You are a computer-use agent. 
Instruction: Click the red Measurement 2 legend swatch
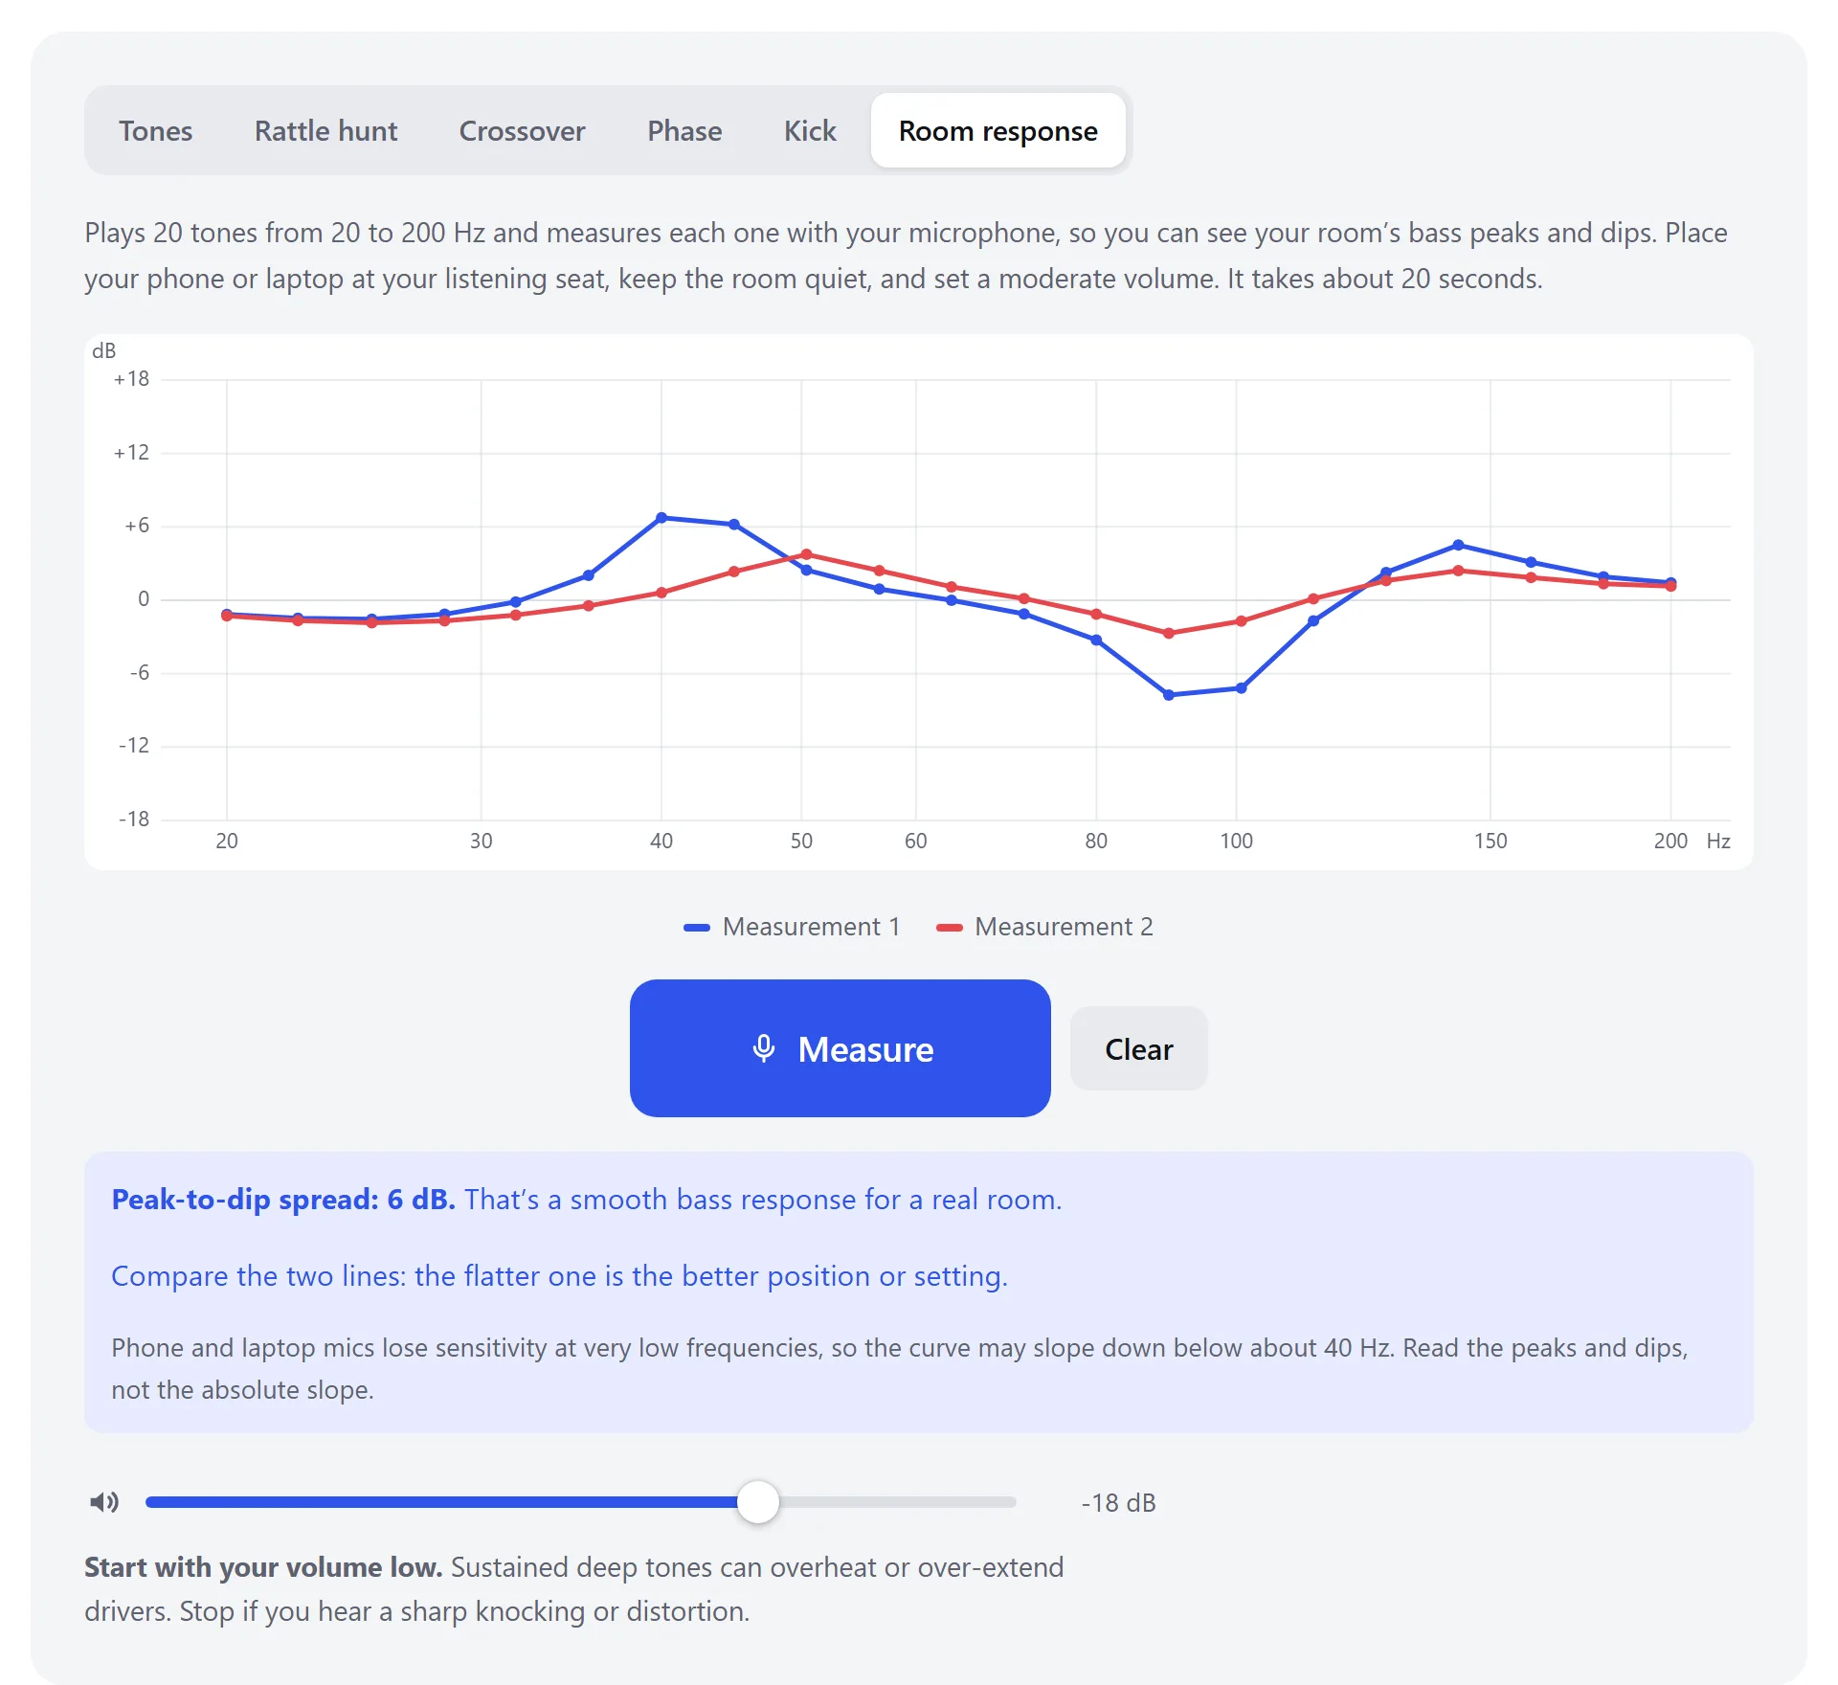(950, 928)
